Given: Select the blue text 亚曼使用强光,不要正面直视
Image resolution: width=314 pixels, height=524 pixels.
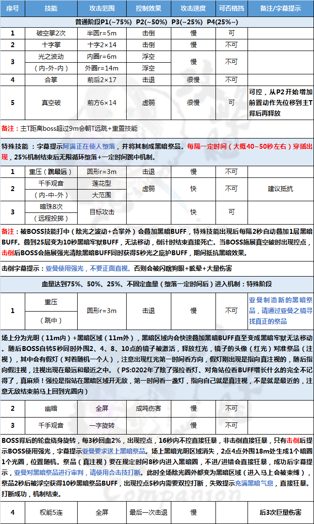Looking at the screenshot, I should (88, 268).
